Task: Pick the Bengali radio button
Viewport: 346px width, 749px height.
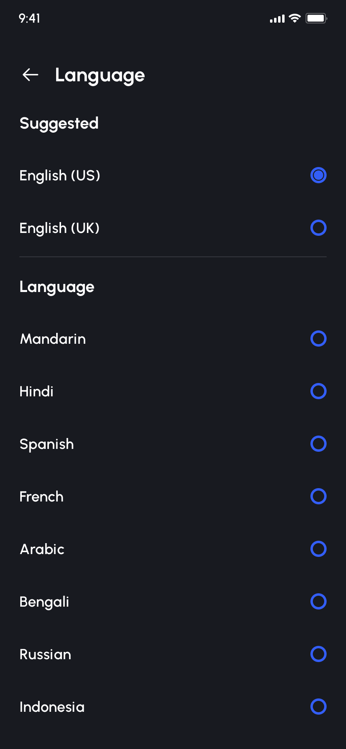Action: 318,602
